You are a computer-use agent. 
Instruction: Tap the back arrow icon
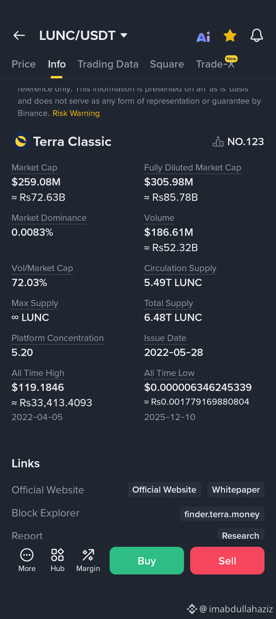point(19,36)
